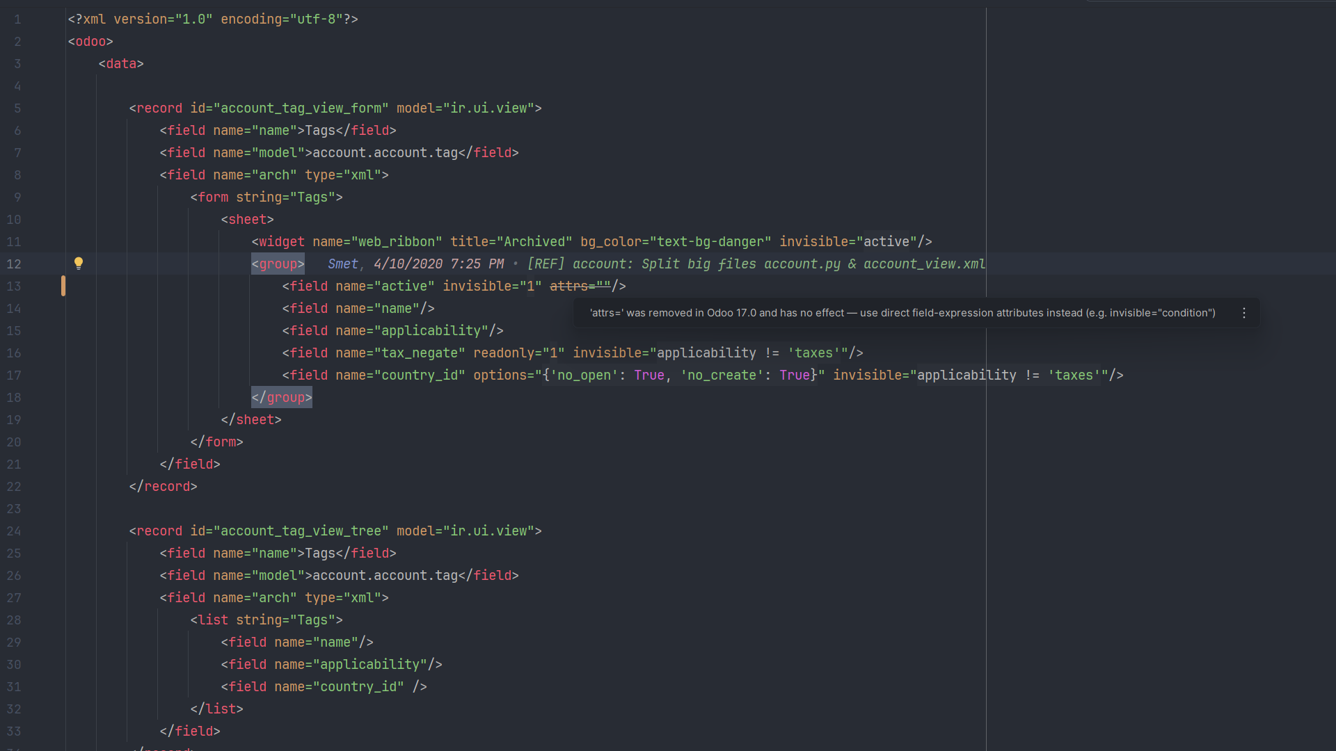Click the inline blame annotation by Smet
Screen dimensions: 1336x751
(x=656, y=264)
